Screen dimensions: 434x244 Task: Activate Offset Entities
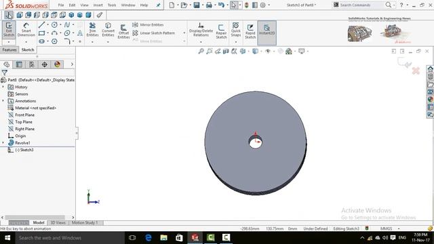123,31
